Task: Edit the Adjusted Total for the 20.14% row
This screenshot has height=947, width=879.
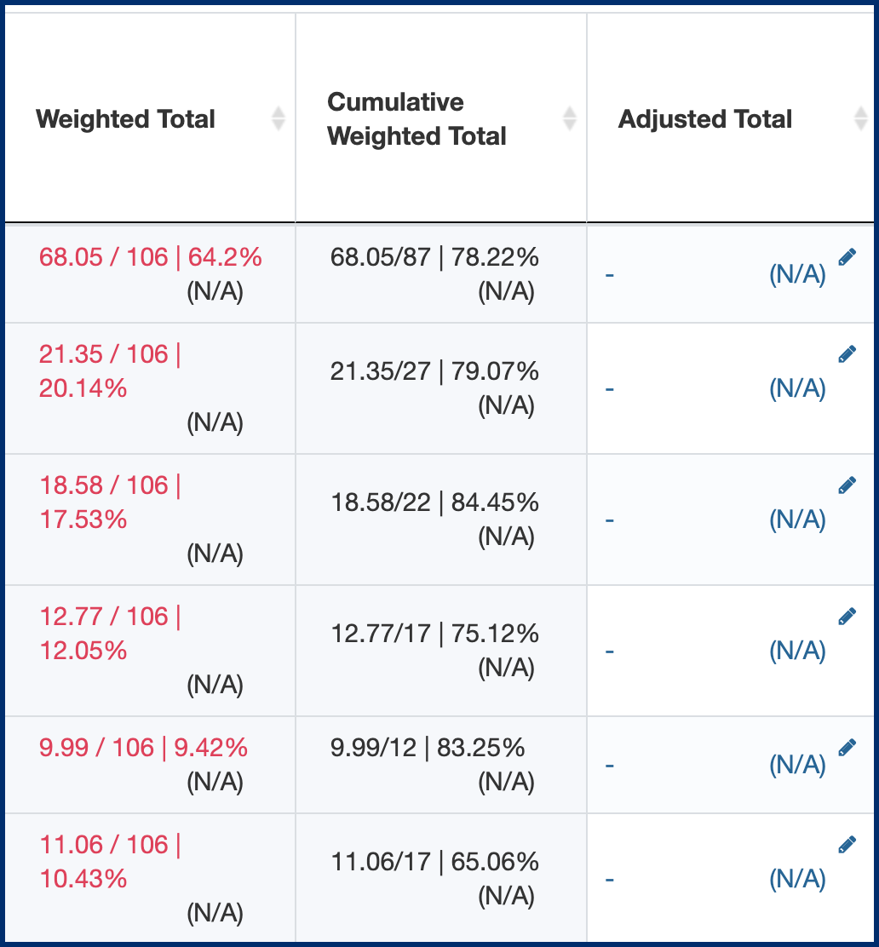Action: (x=847, y=353)
